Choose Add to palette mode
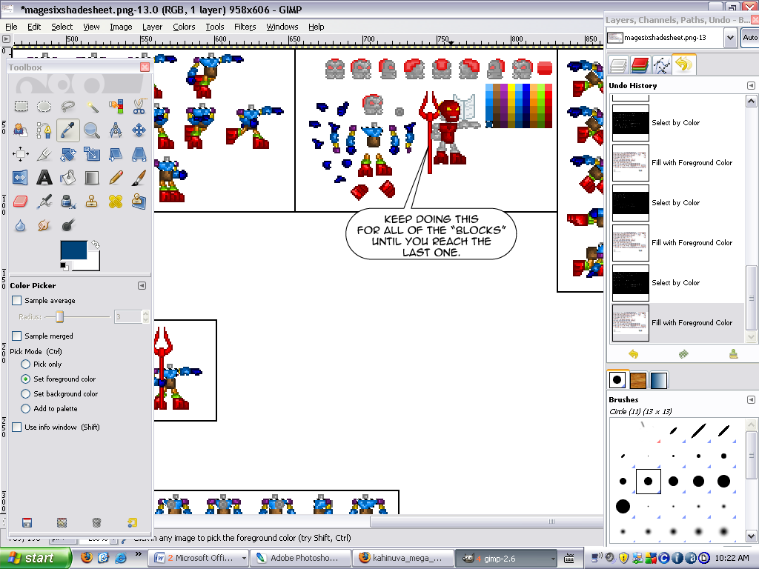The image size is (759, 569). point(26,409)
